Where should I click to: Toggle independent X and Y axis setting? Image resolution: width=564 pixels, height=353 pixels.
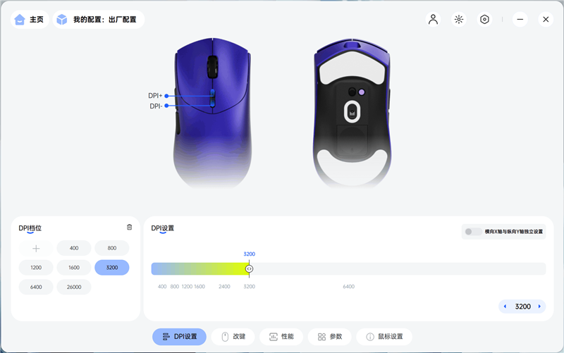(x=472, y=232)
